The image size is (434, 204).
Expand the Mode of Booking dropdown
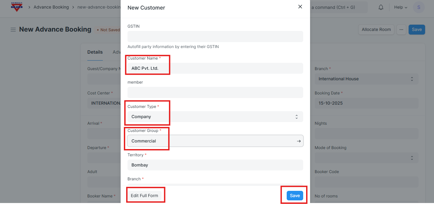(x=366, y=158)
